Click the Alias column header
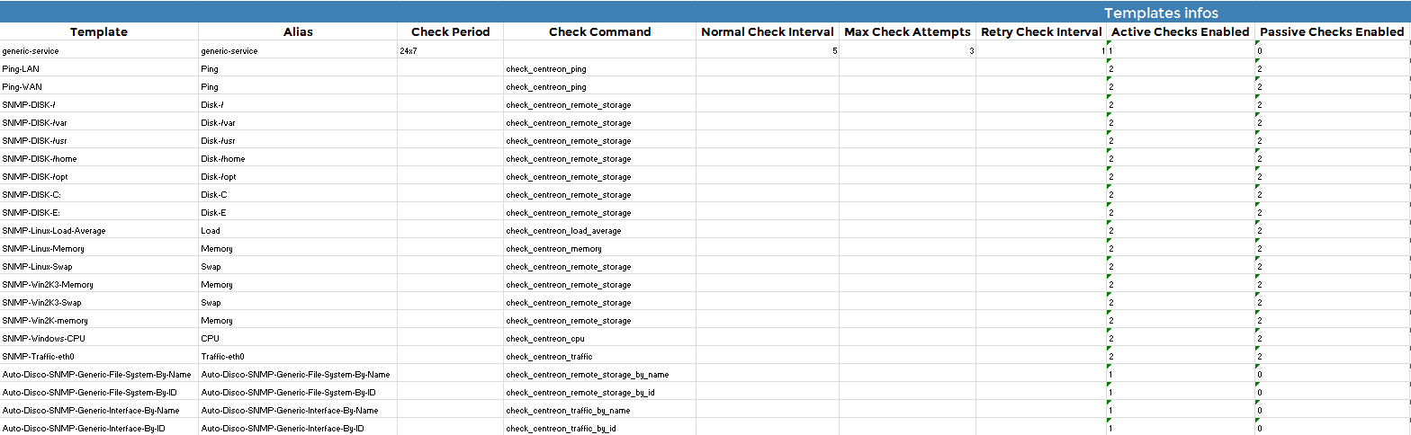 click(298, 31)
